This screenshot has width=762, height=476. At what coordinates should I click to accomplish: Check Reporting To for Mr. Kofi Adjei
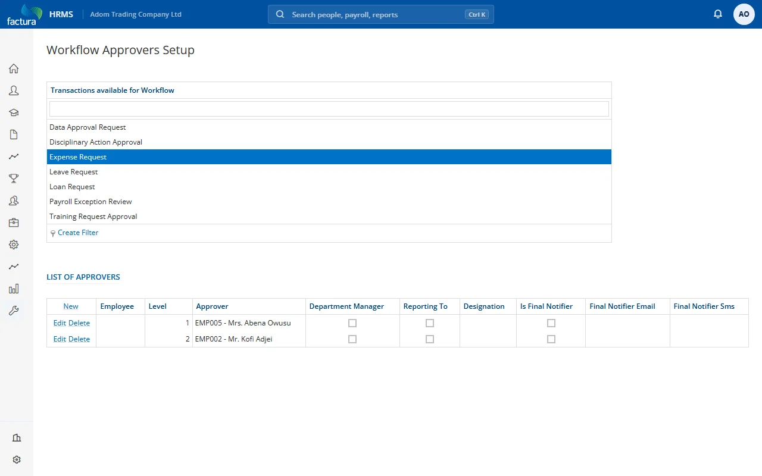coord(430,339)
